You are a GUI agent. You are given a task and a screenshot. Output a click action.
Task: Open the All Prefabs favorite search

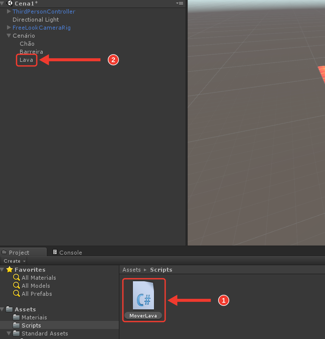[37, 294]
